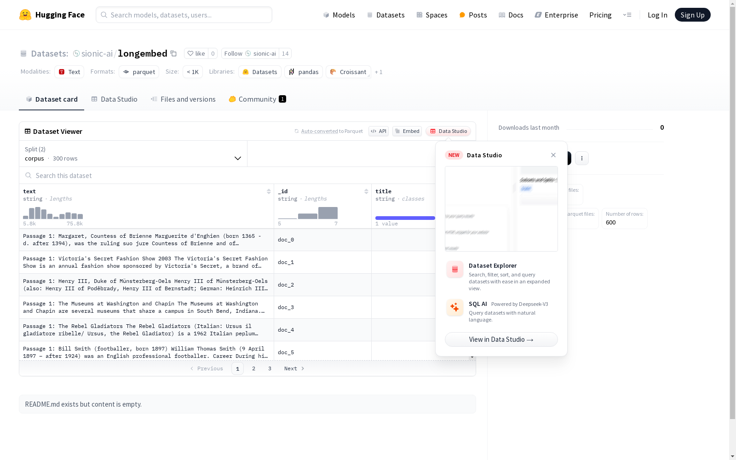Screen dimensions: 736x460
Task: Open Datasets in the top navigation
Action: 385,15
